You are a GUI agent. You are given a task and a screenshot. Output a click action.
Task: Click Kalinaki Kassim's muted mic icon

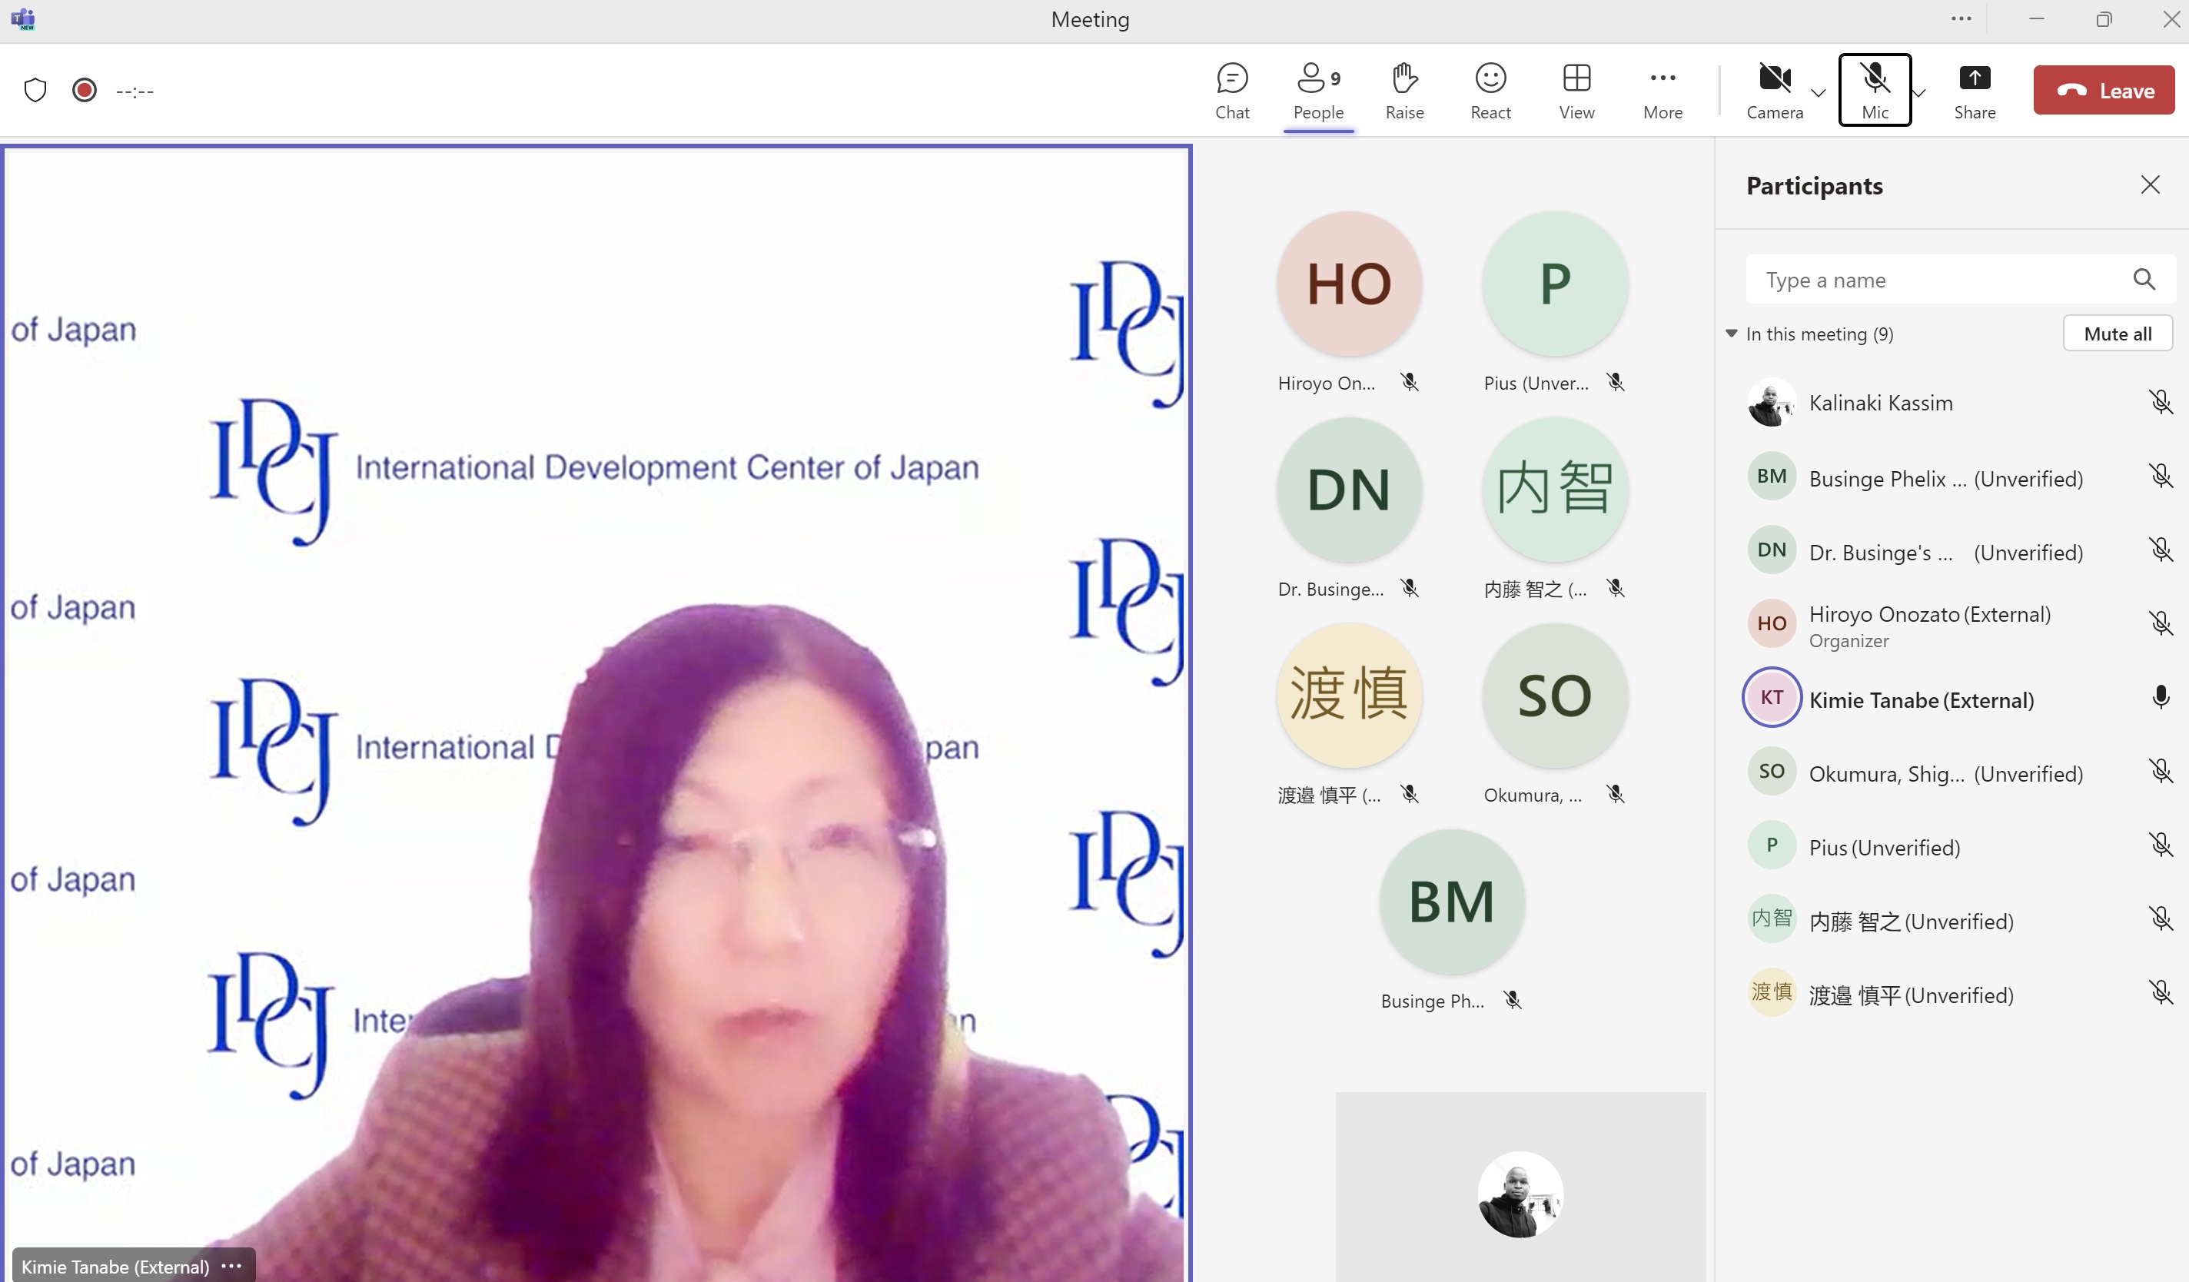pyautogui.click(x=2161, y=401)
